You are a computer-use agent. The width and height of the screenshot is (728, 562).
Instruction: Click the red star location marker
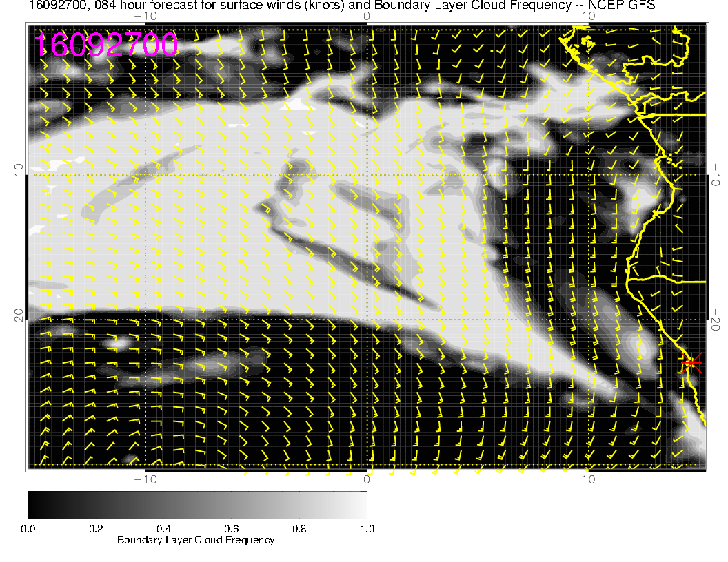pyautogui.click(x=691, y=362)
